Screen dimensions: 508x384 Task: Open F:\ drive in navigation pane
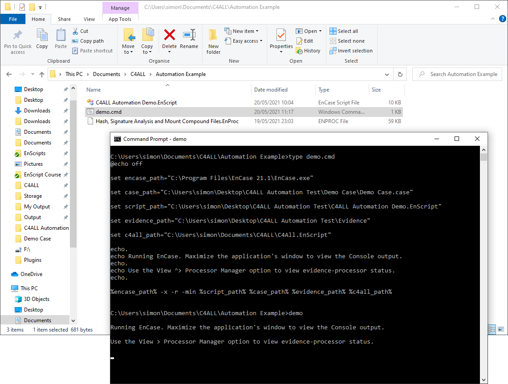click(27, 249)
